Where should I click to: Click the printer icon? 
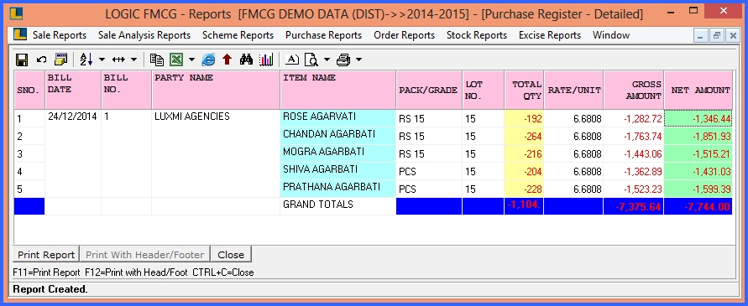pos(343,60)
